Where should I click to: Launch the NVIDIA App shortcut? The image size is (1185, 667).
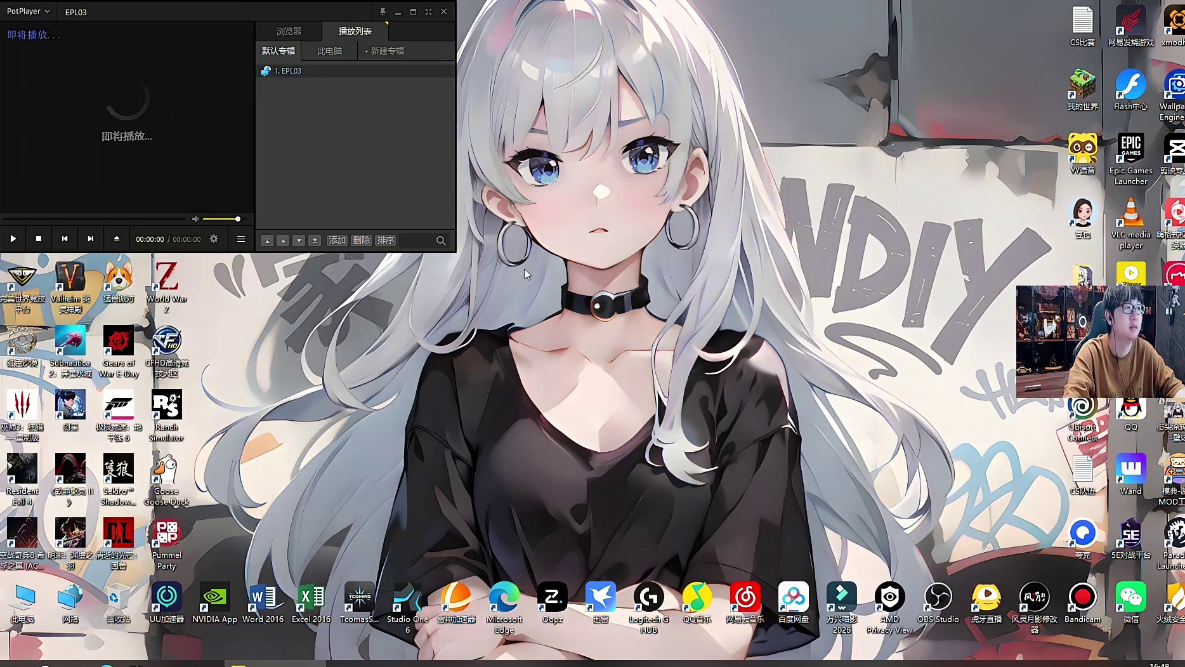tap(214, 603)
